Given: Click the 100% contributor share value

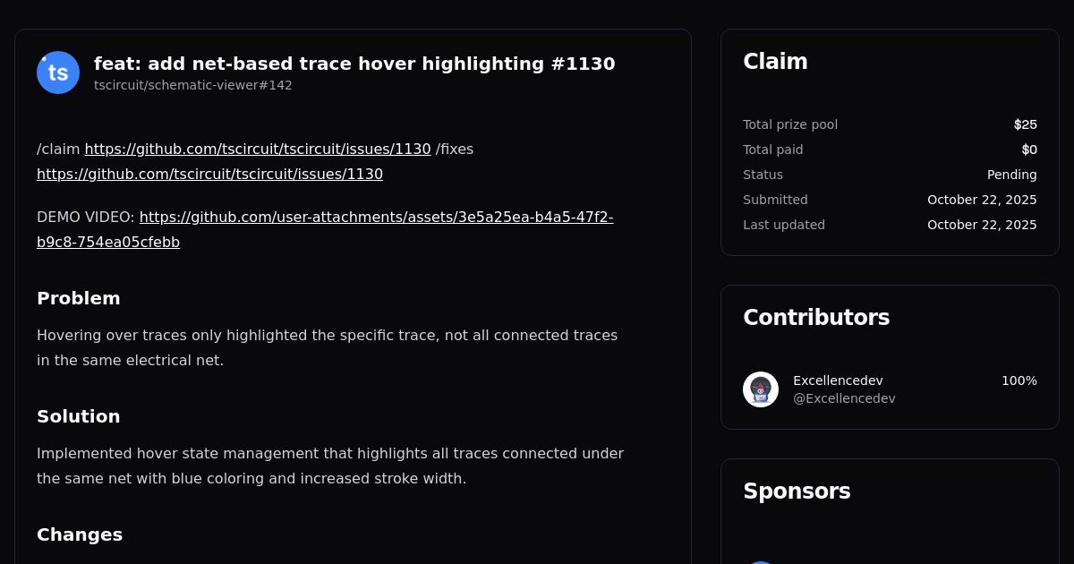Looking at the screenshot, I should 1019,380.
